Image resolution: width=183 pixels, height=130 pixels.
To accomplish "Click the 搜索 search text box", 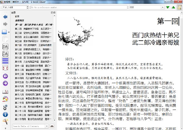I will click(145, 7).
